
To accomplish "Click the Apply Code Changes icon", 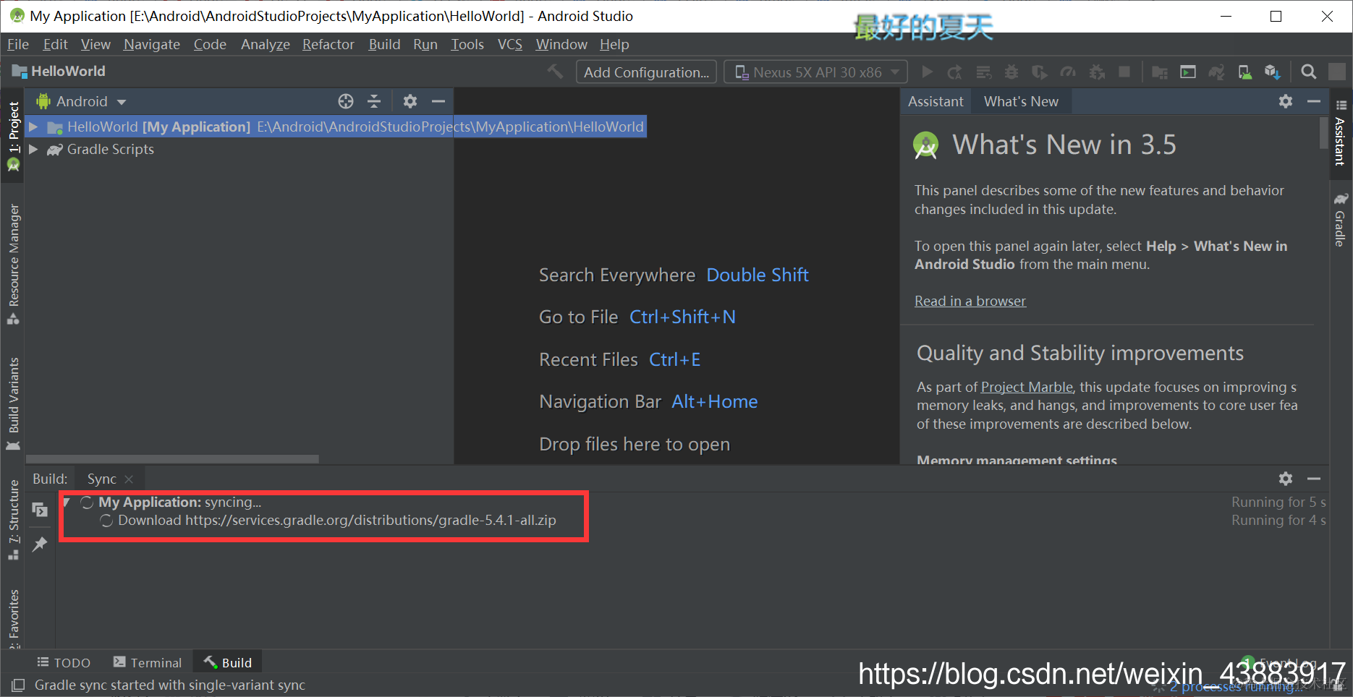I will 983,72.
